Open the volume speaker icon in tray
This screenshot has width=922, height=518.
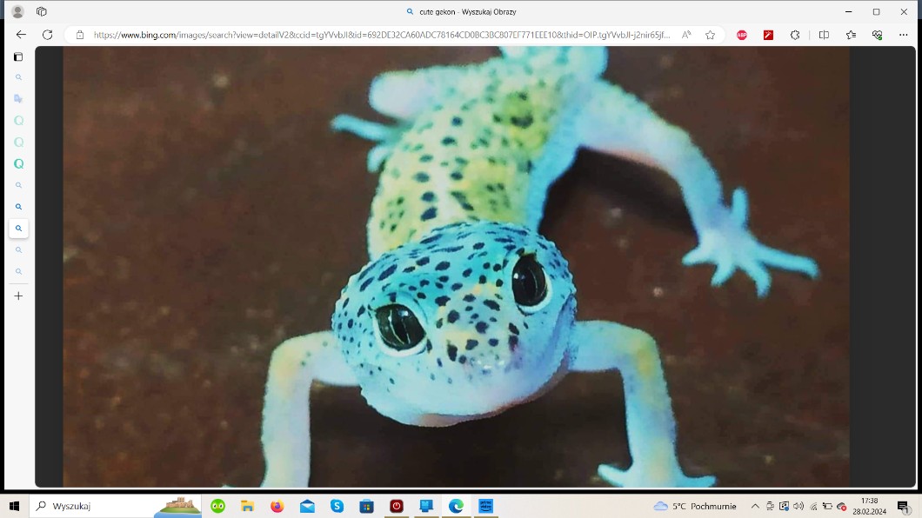click(x=798, y=506)
